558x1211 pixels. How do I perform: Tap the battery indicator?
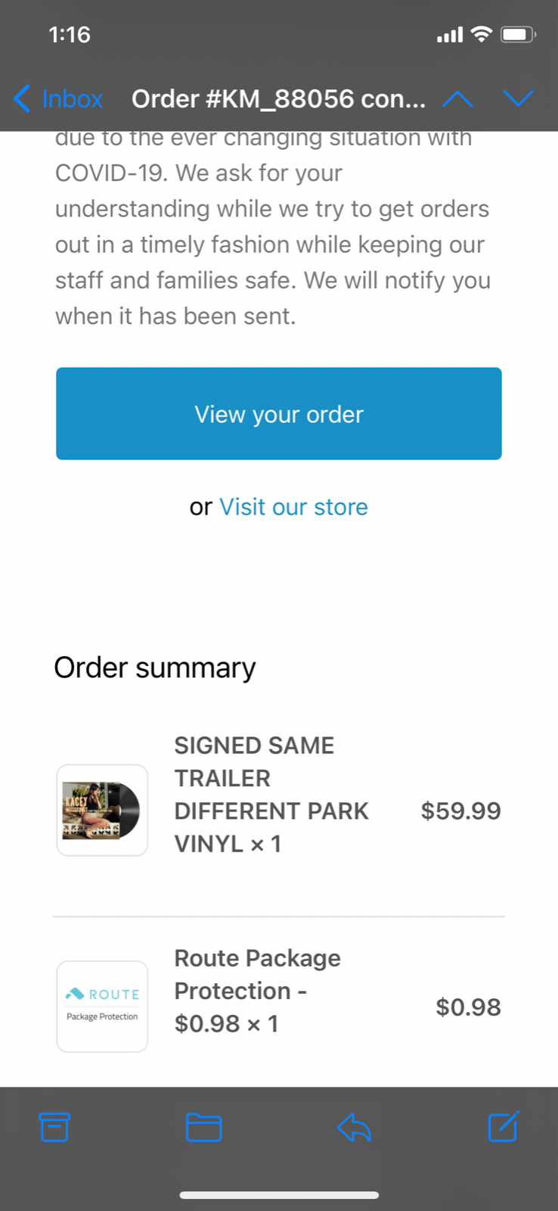(519, 34)
